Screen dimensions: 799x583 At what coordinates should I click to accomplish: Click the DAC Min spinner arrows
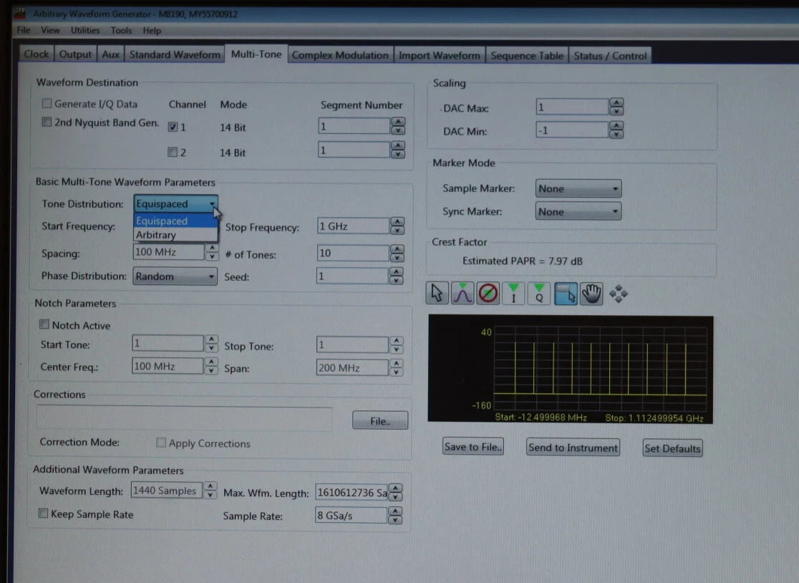[616, 130]
